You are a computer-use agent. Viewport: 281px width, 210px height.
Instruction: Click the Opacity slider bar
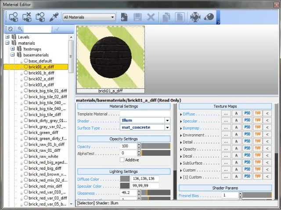(x=156, y=146)
